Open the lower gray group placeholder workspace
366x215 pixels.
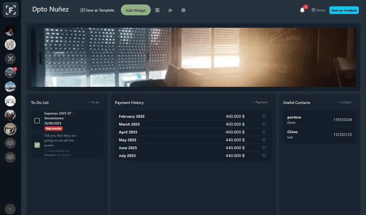click(10, 157)
